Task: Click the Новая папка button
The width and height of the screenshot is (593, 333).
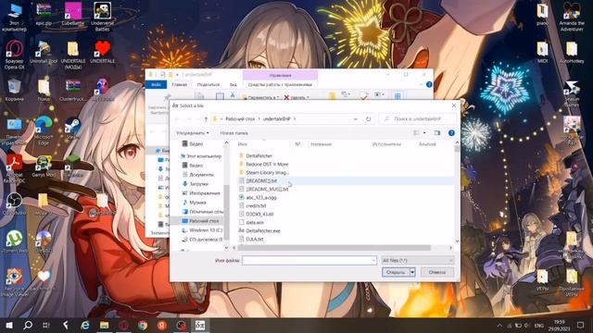Action: 233,133
